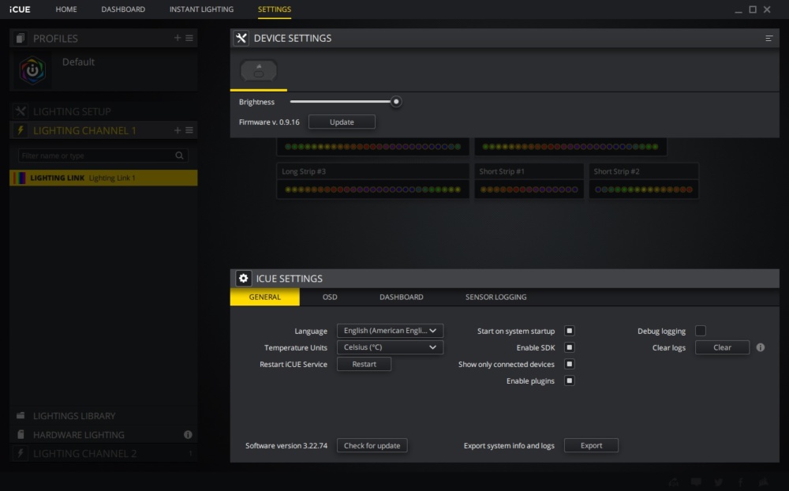Expand the Hardware Lighting section
This screenshot has width=789, height=491.
tap(103, 434)
